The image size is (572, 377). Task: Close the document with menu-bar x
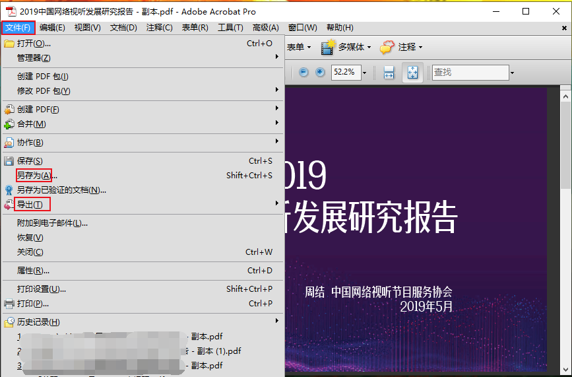[x=565, y=28]
